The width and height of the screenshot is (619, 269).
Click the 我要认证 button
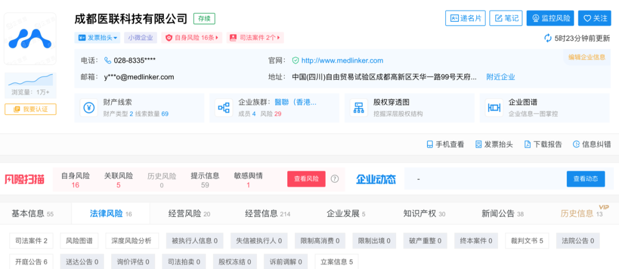30,109
